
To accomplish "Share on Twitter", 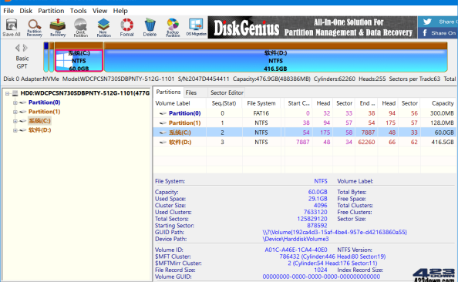I will pyautogui.click(x=438, y=22).
